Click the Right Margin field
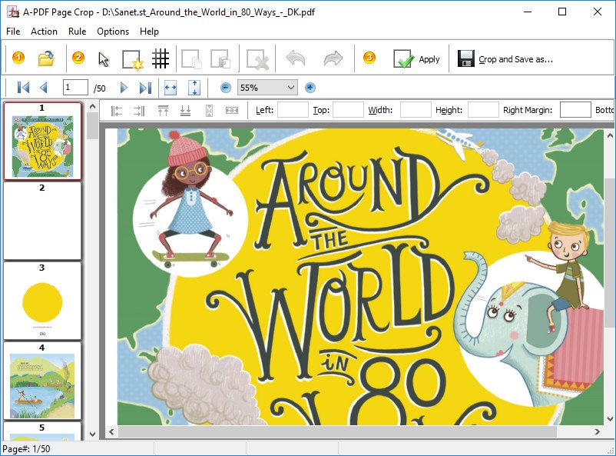The height and width of the screenshot is (456, 616). (575, 110)
